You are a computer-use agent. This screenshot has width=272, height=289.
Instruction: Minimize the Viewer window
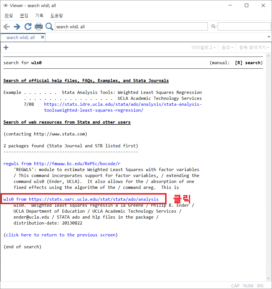(230, 6)
